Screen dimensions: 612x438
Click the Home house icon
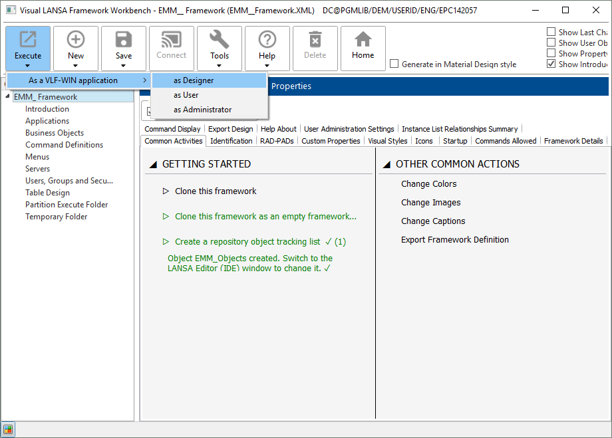[x=363, y=40]
